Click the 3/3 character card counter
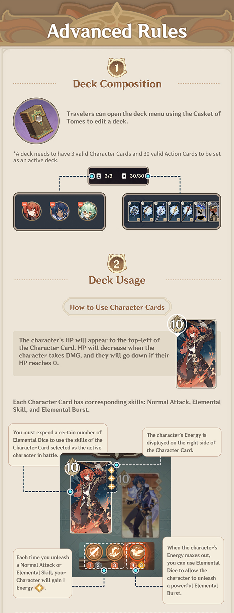The image size is (234, 613). tap(104, 176)
